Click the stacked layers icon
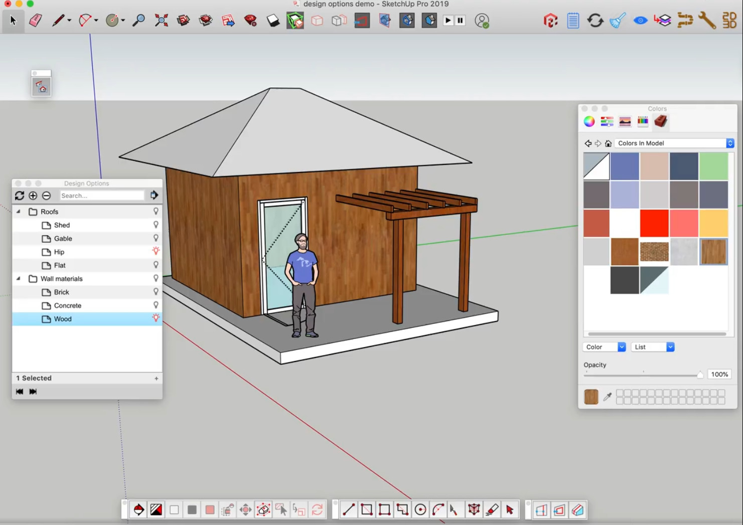This screenshot has width=743, height=525. tap(663, 21)
